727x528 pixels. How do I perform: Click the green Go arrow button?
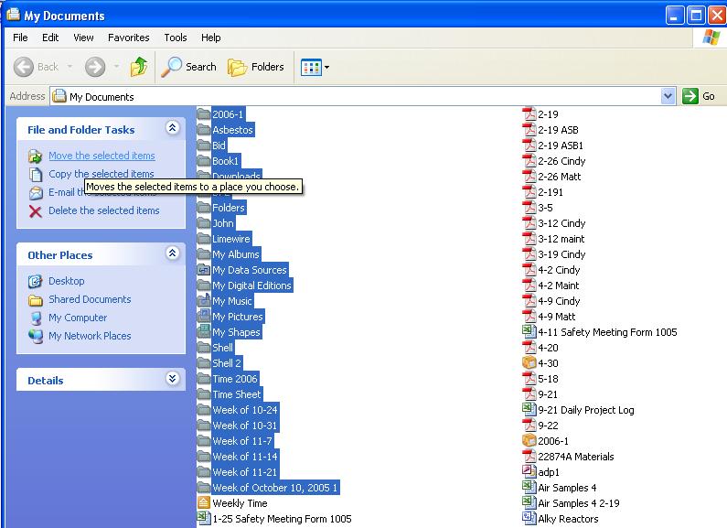(690, 96)
